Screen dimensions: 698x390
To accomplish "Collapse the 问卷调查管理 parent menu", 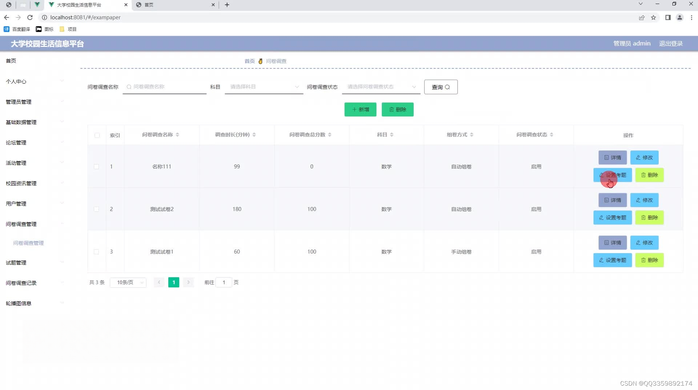I will [35, 224].
